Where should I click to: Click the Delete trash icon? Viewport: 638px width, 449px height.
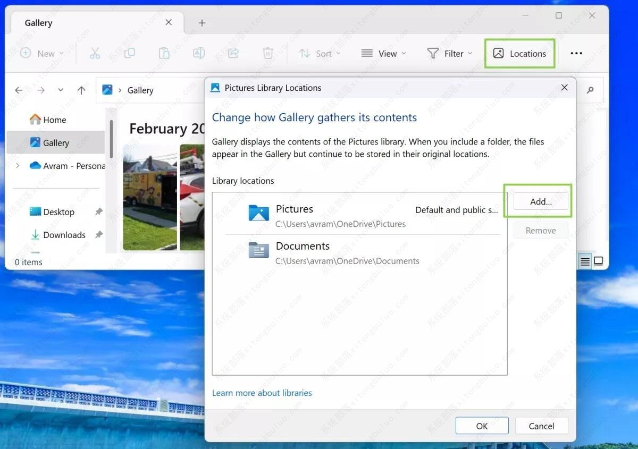click(267, 53)
